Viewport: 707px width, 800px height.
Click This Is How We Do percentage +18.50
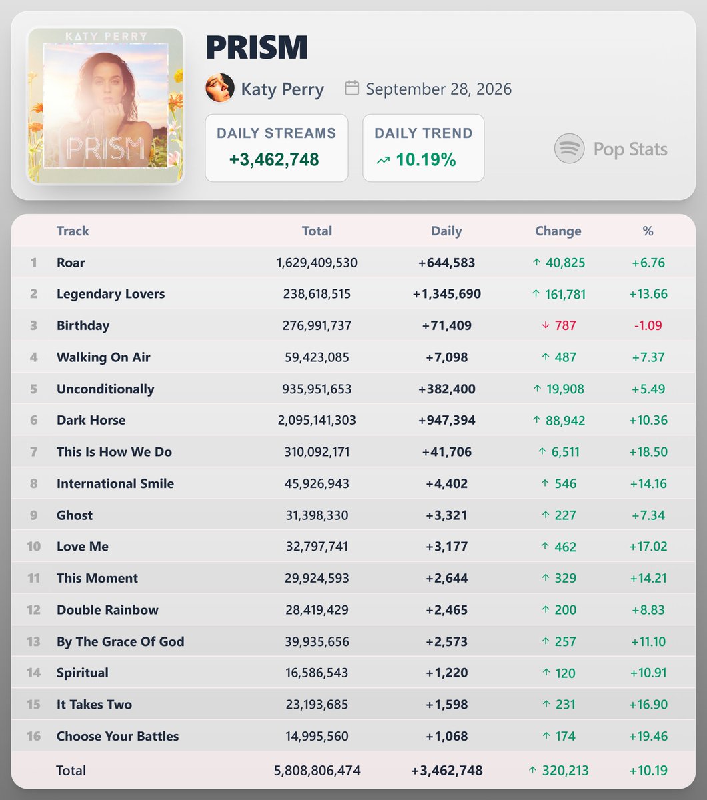[648, 452]
